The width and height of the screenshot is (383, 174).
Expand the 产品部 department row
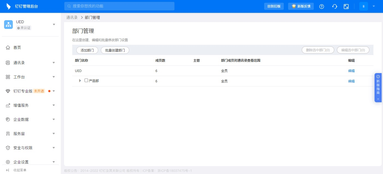(x=80, y=81)
